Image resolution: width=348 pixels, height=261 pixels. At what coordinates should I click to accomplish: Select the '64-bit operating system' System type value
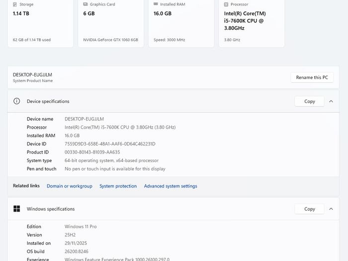[x=111, y=161]
